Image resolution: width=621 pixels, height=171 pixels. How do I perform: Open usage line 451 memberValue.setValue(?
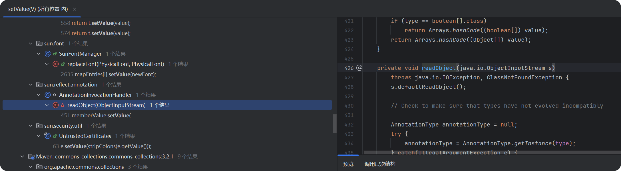[x=96, y=115]
